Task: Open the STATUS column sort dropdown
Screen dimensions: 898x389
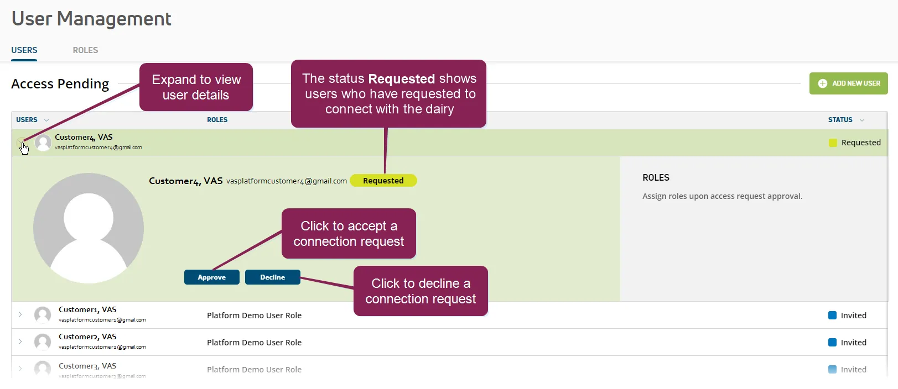Action: (862, 120)
